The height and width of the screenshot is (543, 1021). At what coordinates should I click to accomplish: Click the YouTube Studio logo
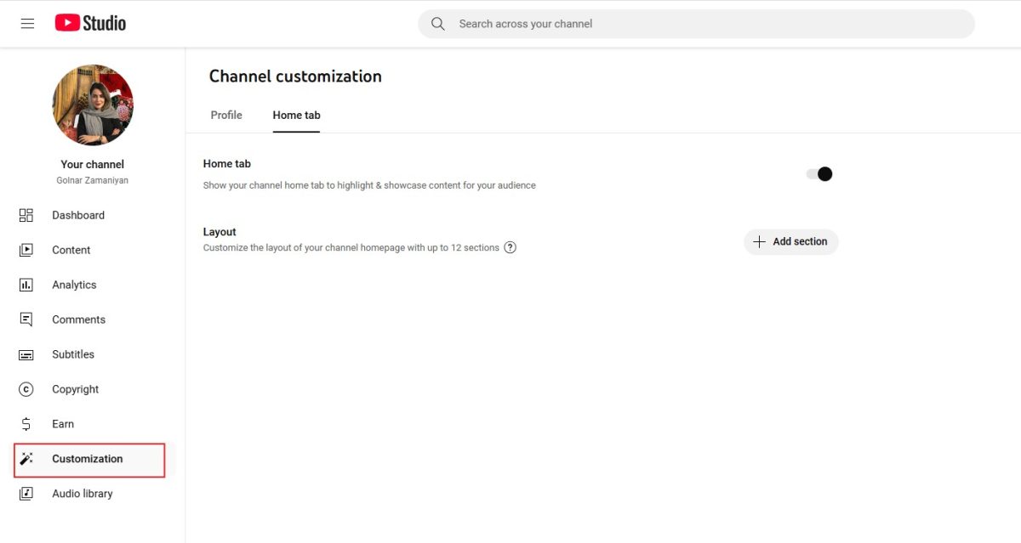[90, 23]
